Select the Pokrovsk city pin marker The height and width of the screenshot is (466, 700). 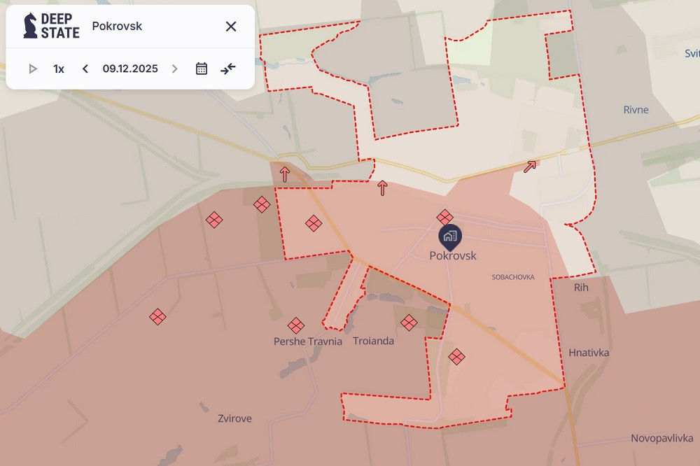coord(449,236)
